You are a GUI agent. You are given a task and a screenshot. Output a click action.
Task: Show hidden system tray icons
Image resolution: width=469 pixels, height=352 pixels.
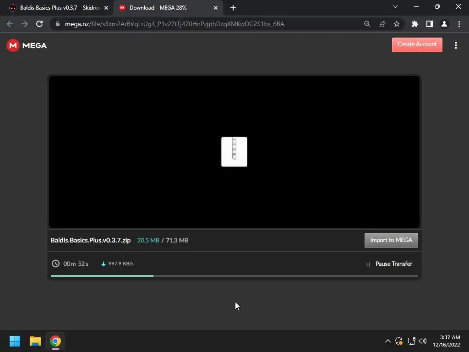[387, 341]
